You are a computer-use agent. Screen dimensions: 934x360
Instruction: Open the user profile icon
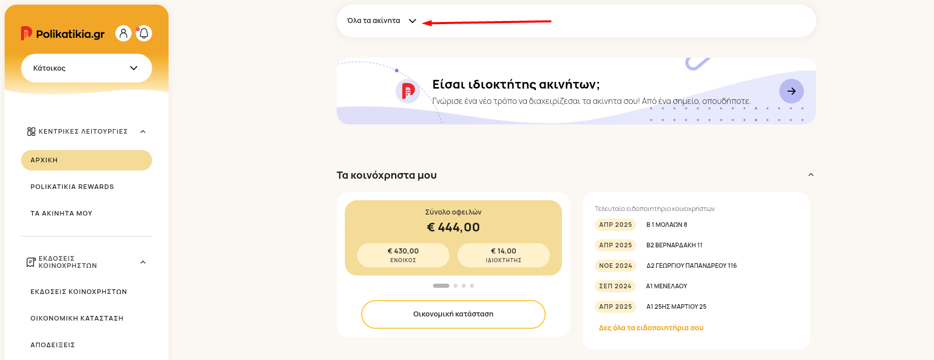[x=123, y=33]
